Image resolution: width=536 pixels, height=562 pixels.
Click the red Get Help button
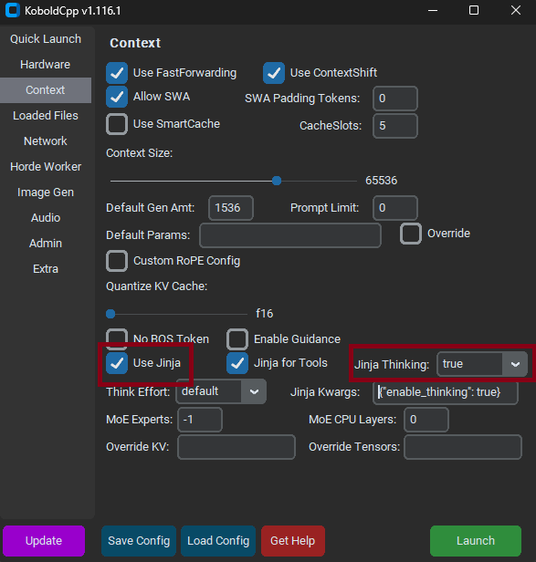click(293, 540)
